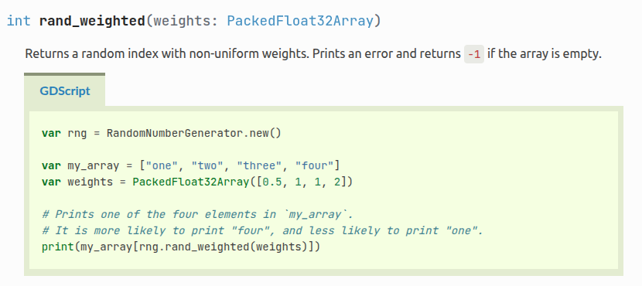Follow the PackedFloat32Array link in the signature
Viewport: 642px width, 286px height.
[300, 21]
